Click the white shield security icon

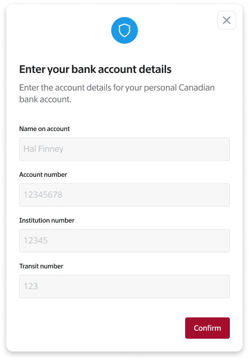click(x=124, y=30)
